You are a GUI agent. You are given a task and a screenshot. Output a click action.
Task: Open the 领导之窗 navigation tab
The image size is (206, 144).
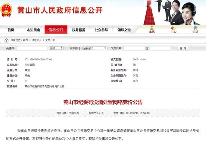[124, 30]
